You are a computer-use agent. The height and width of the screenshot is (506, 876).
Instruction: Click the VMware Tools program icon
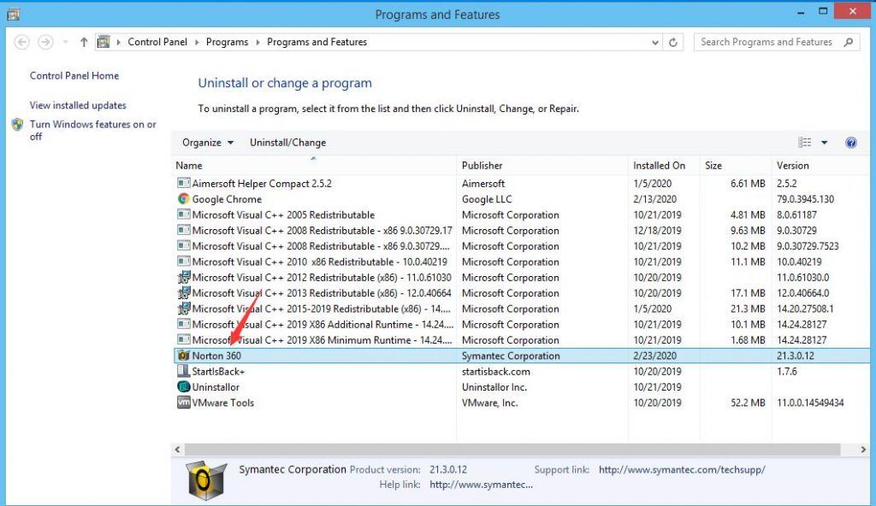(183, 402)
